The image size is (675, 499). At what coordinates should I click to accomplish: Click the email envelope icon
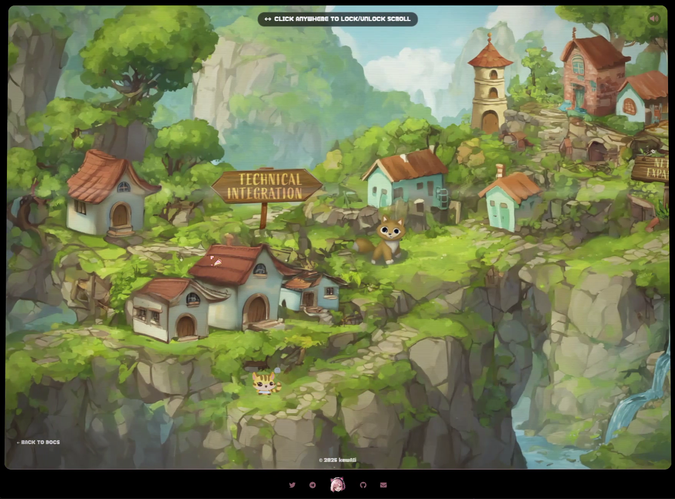pyautogui.click(x=383, y=485)
